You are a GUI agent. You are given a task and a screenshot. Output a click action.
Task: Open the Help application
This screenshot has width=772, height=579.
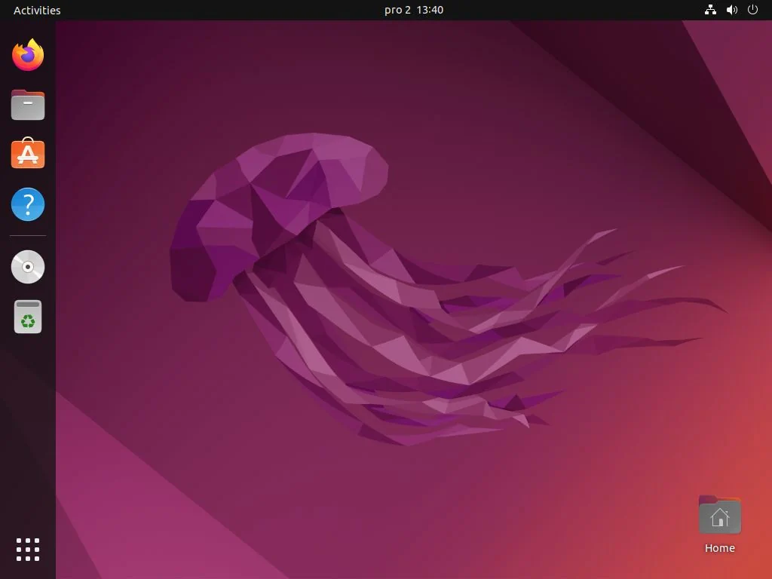click(x=27, y=204)
